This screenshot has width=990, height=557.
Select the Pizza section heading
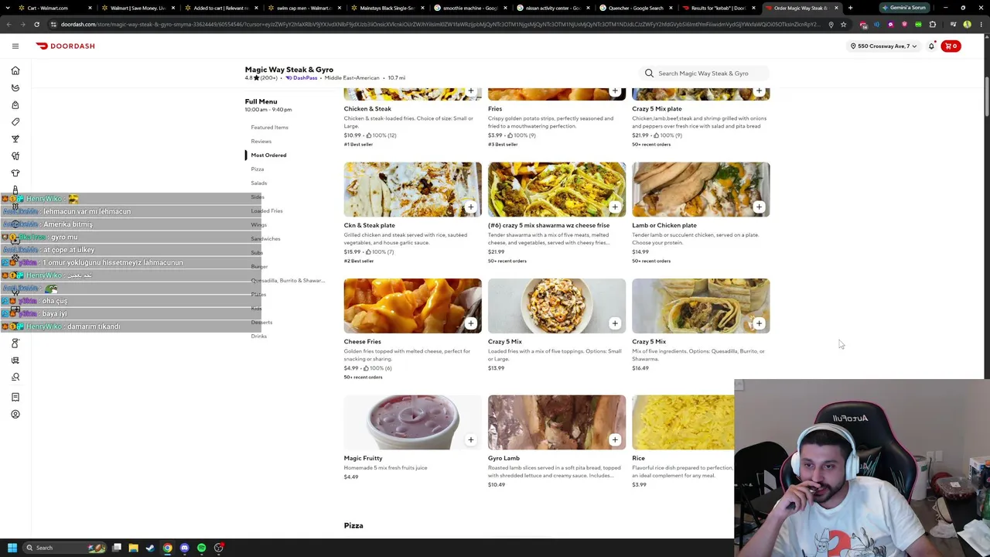coord(353,525)
